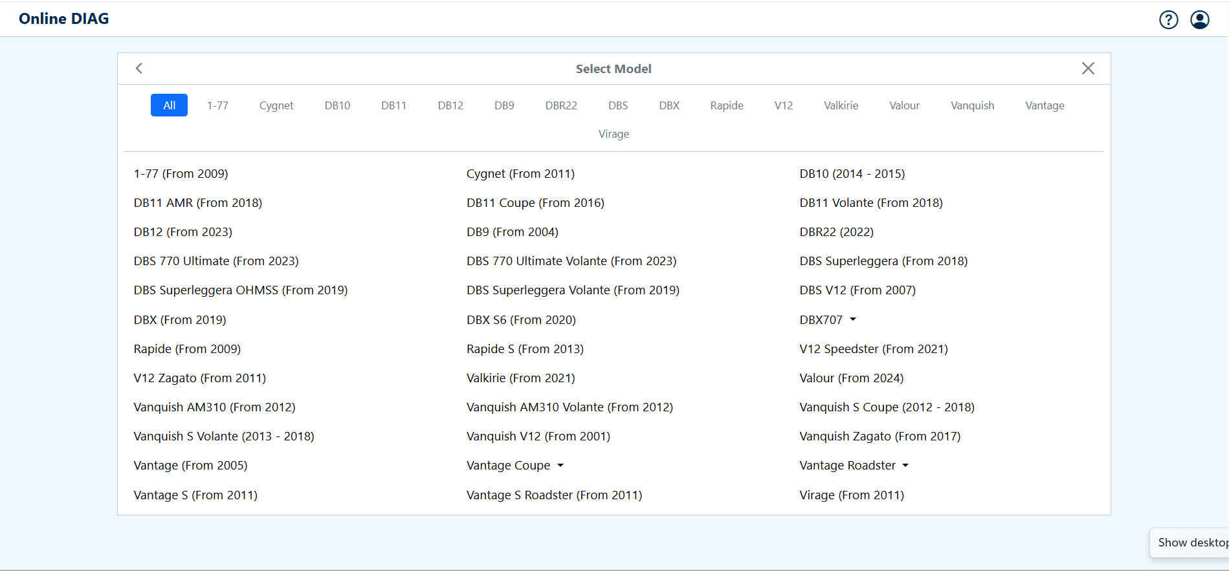The image size is (1229, 571).
Task: Select model 1-77 (From 2009)
Action: [x=181, y=174]
